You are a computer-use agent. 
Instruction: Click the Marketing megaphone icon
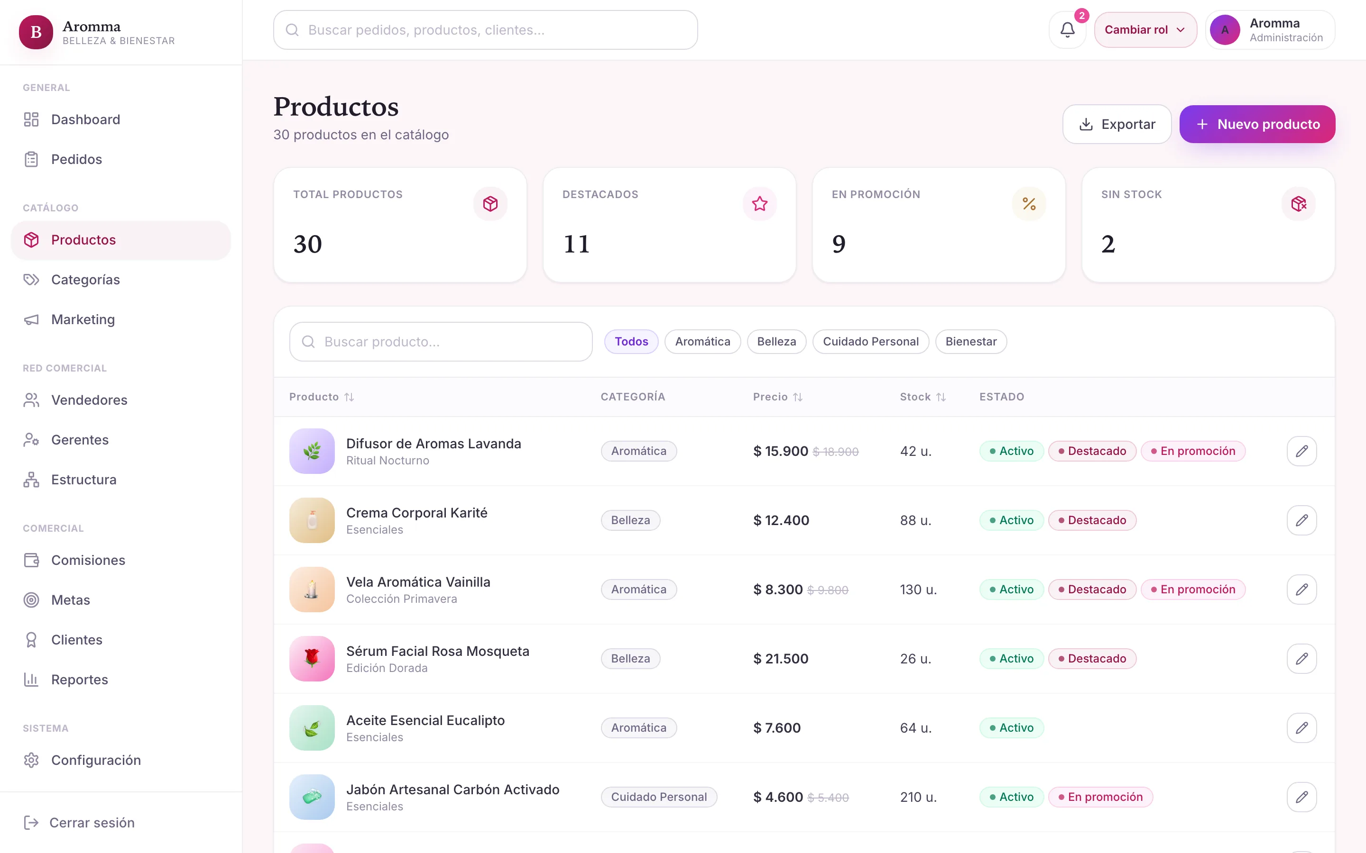(x=32, y=319)
